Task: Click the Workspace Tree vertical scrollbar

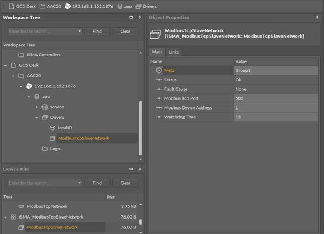Action: click(x=140, y=128)
